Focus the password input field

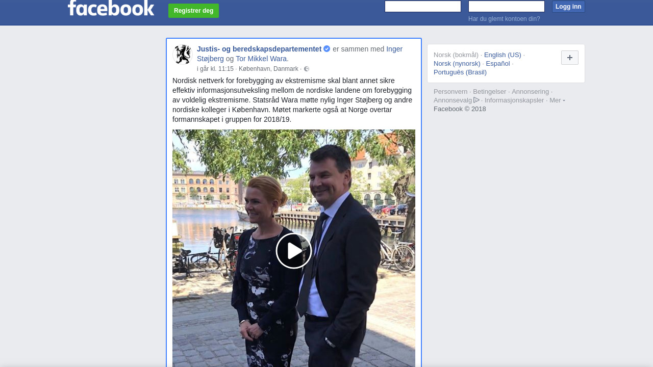pyautogui.click(x=506, y=7)
